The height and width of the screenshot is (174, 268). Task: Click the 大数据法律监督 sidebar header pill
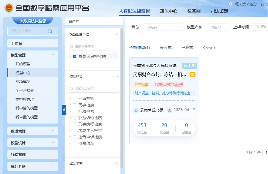[x=33, y=21]
